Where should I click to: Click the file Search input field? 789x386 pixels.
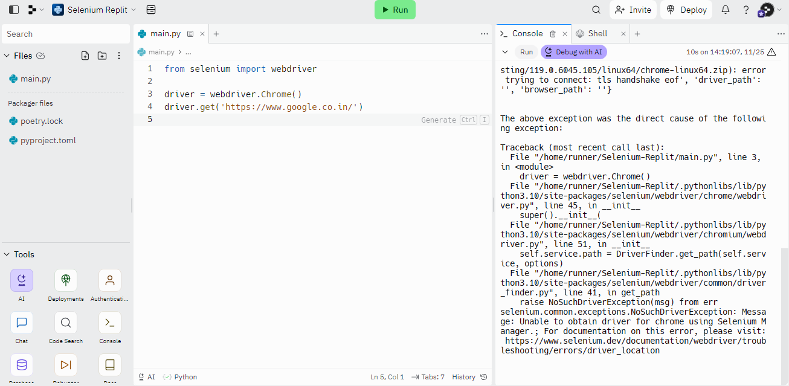(x=66, y=34)
